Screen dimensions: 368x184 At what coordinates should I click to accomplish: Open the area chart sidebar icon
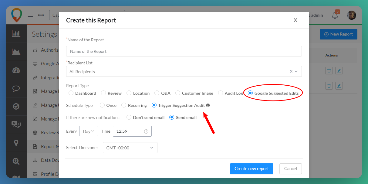point(16,52)
